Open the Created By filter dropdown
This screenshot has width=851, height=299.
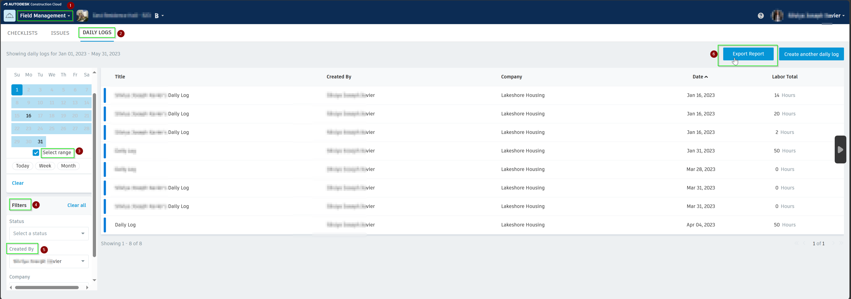pyautogui.click(x=49, y=261)
